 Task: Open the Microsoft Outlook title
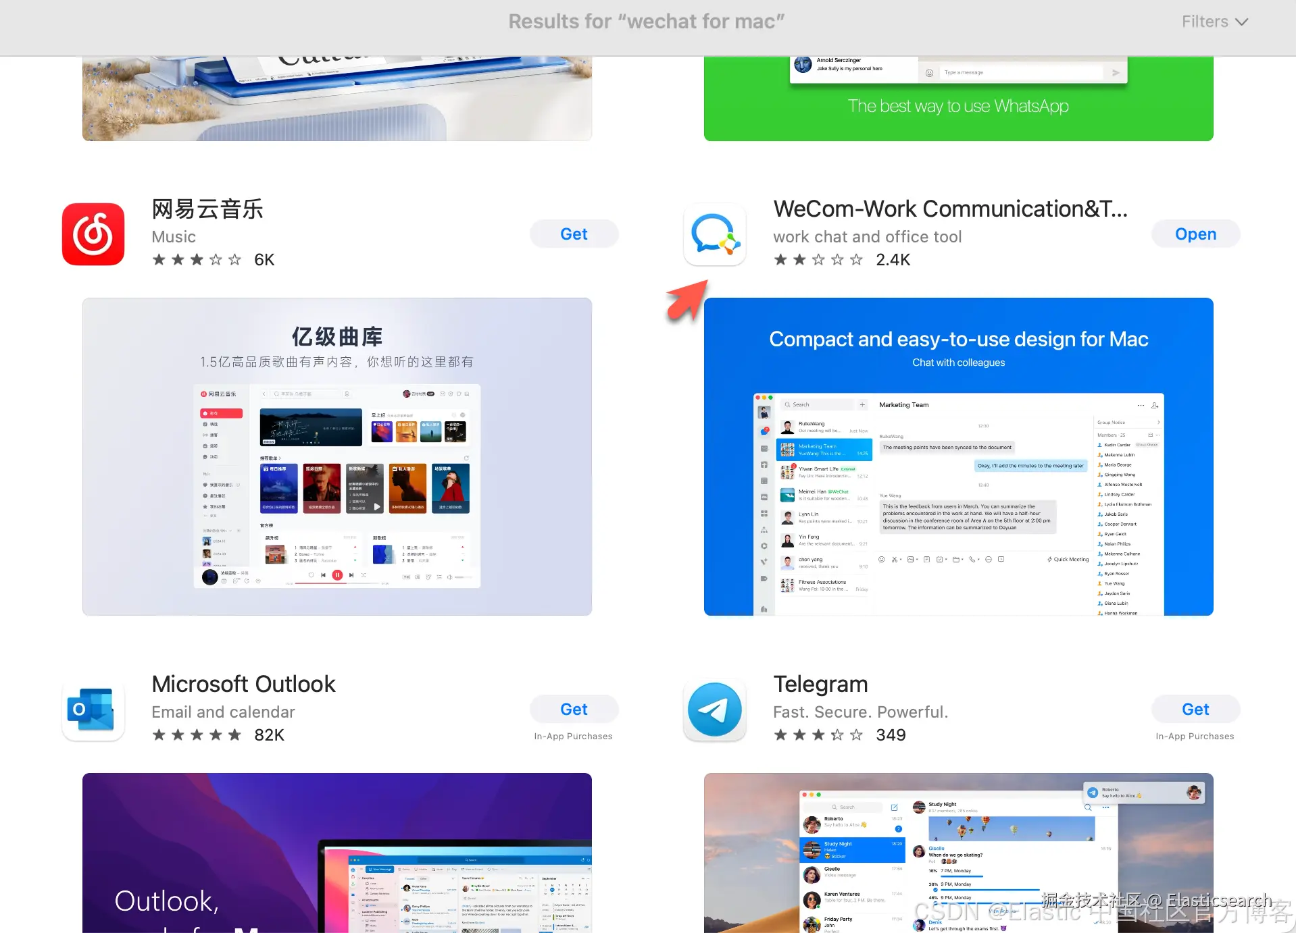[x=243, y=684]
